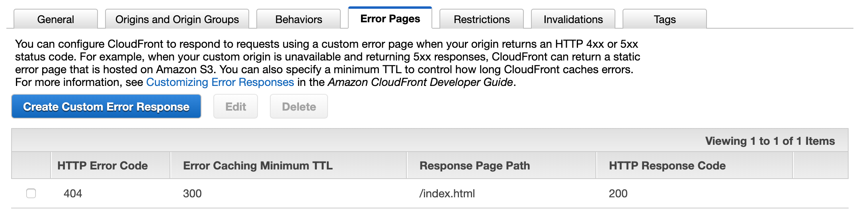Image resolution: width=855 pixels, height=218 pixels.
Task: Switch to Origins and Origin Groups tab
Action: click(x=177, y=19)
